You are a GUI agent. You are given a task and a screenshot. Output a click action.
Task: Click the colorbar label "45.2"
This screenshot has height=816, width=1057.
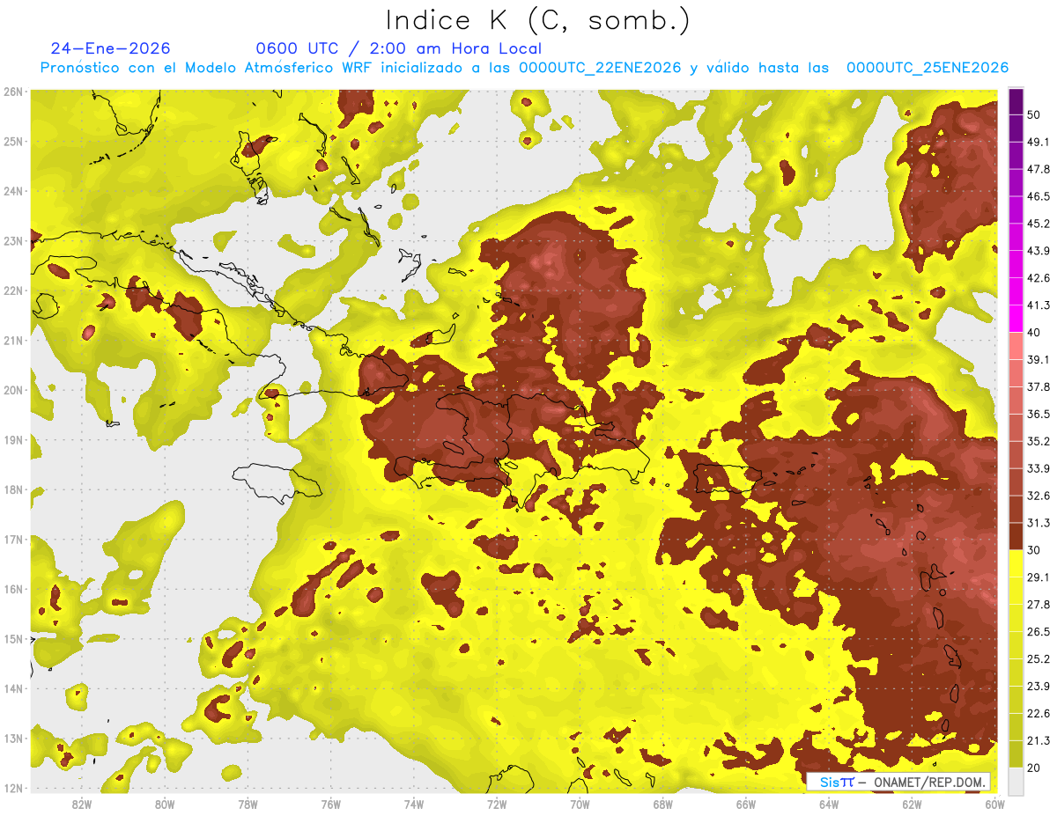point(1039,223)
